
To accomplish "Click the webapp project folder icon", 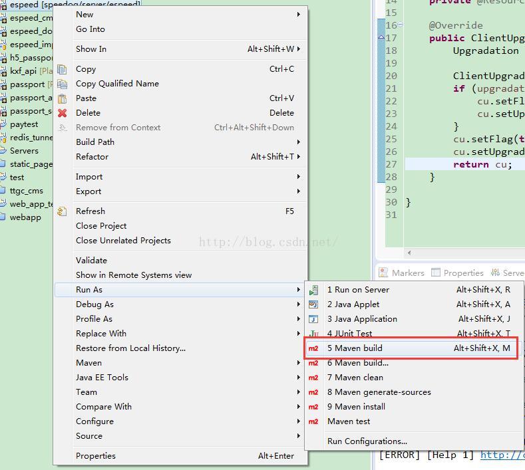I will click(3, 217).
